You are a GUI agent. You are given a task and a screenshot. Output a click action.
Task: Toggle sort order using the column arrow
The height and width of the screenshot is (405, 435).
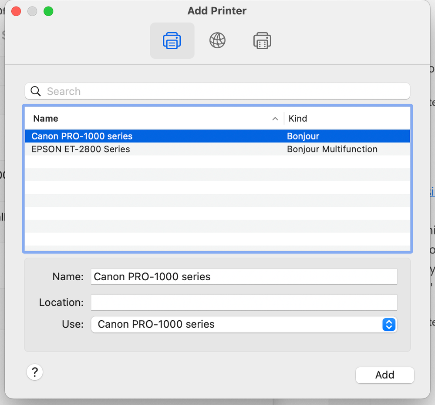click(x=275, y=119)
